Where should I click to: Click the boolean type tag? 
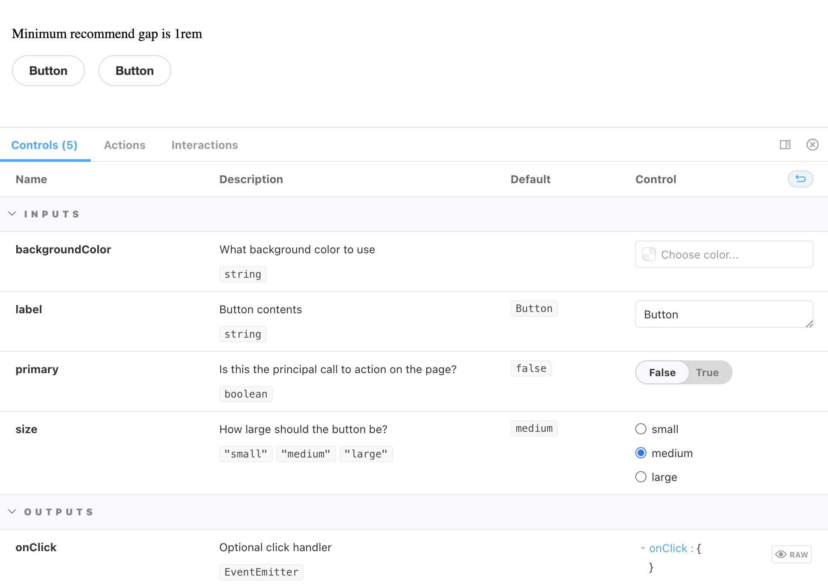[x=246, y=394]
